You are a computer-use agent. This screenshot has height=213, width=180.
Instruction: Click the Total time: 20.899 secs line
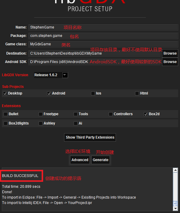coord(21,187)
